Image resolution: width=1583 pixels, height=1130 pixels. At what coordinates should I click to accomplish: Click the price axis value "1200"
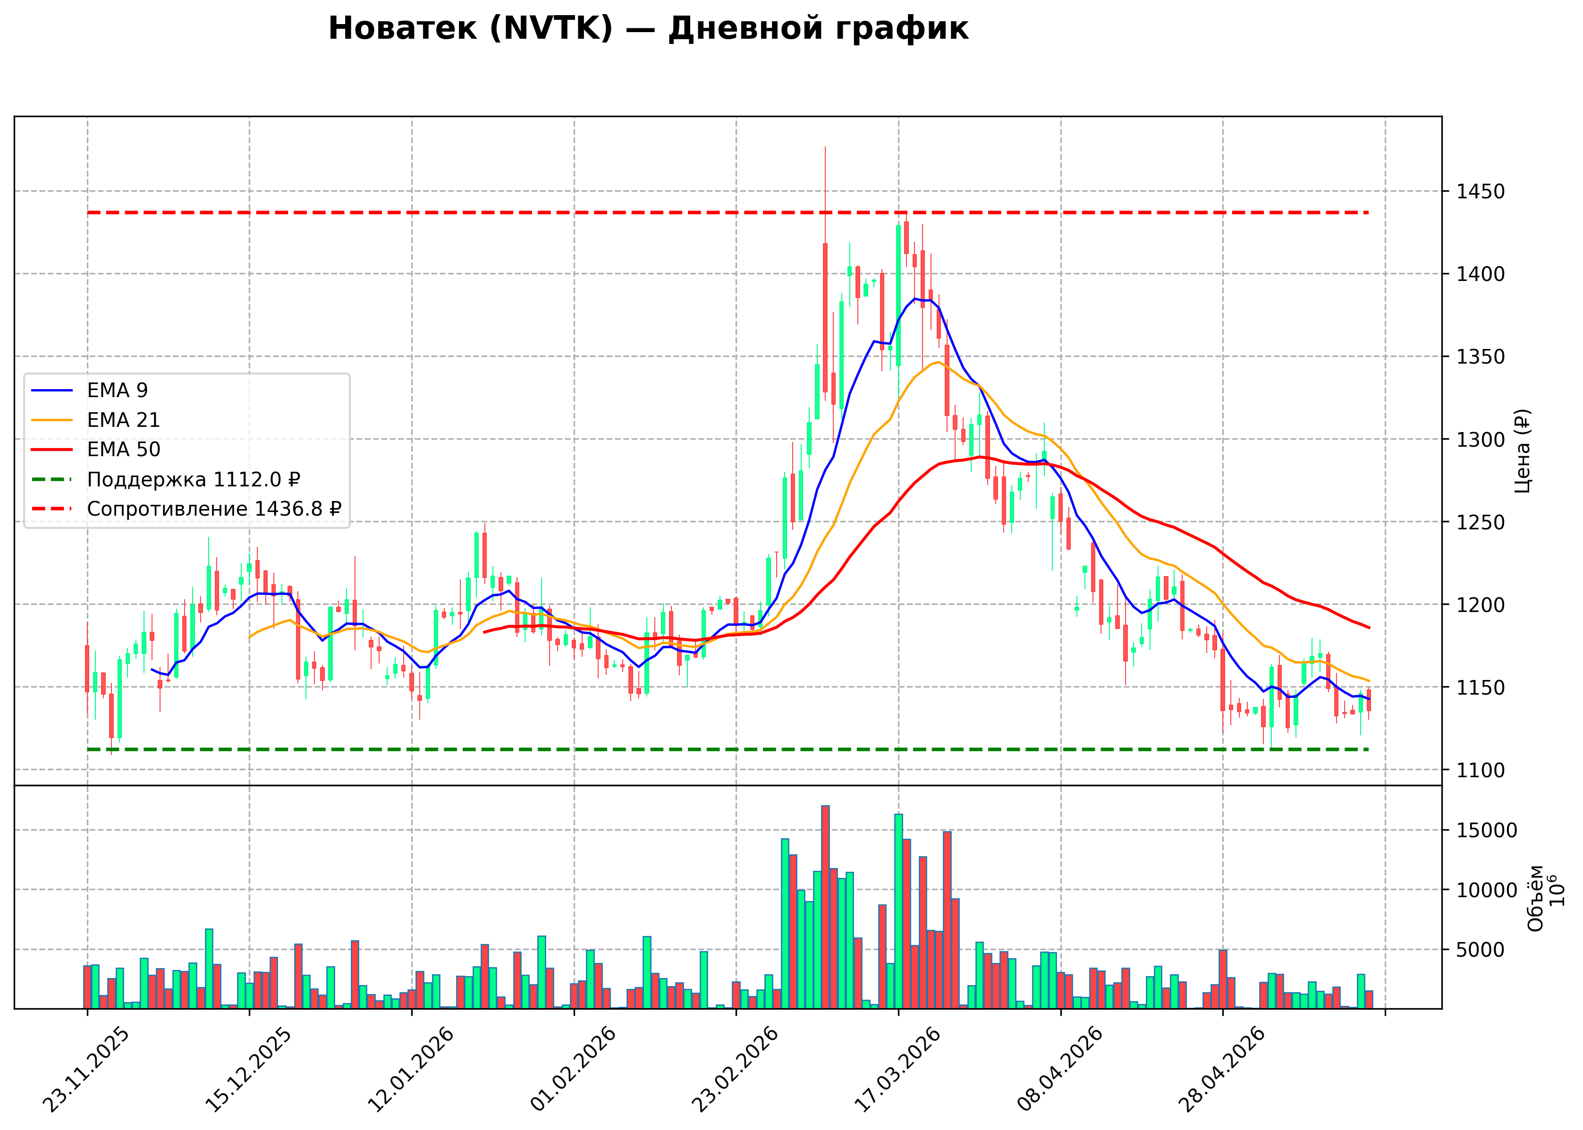click(x=1481, y=604)
